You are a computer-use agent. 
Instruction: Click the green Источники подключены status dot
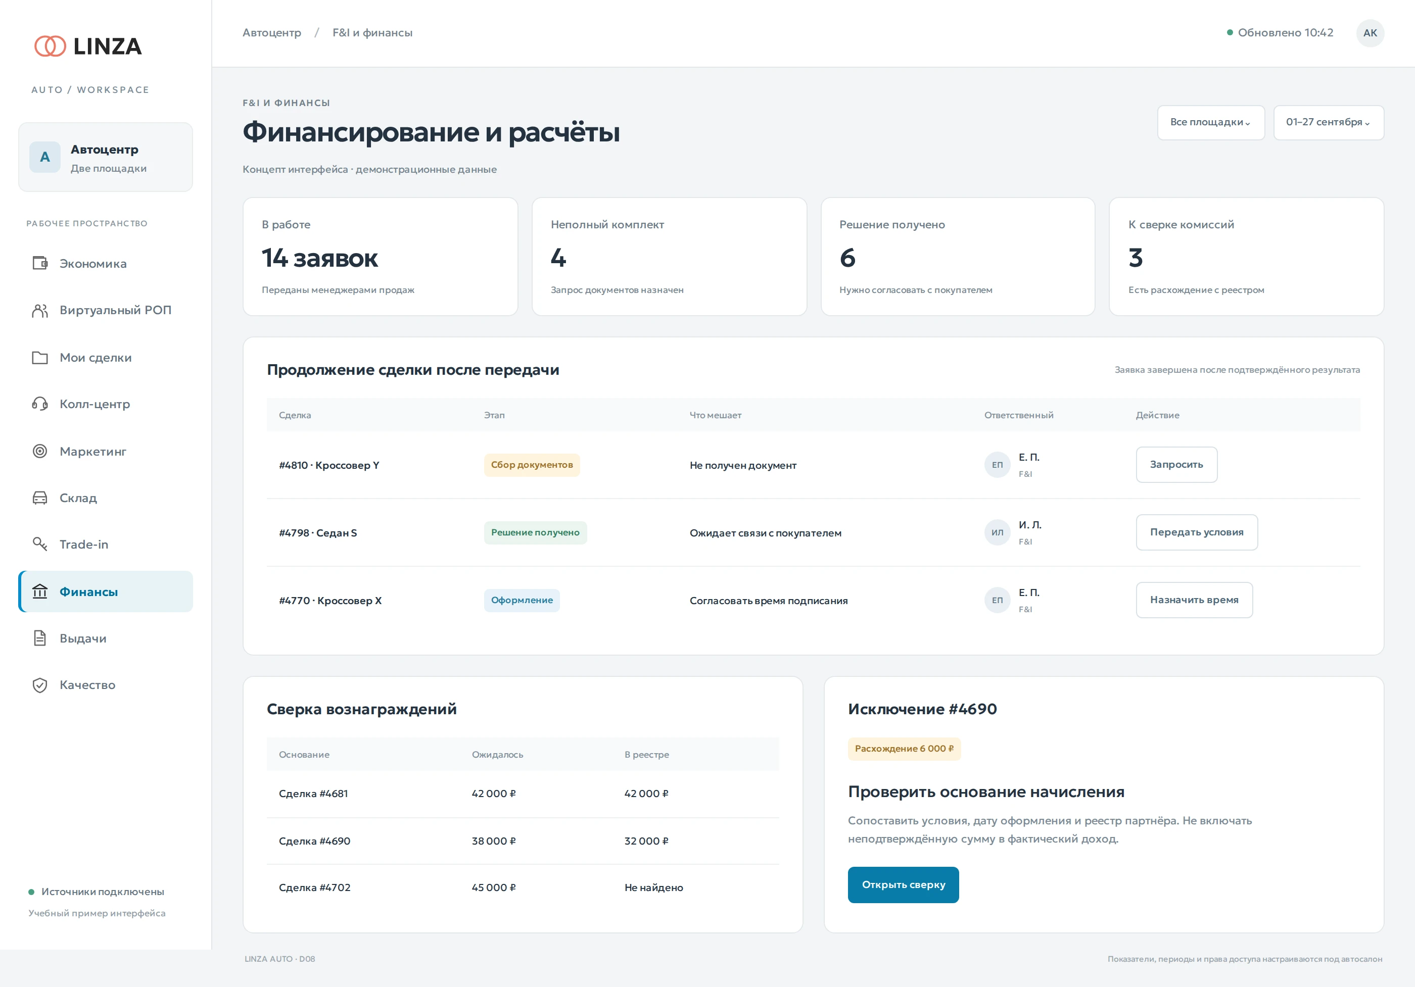(31, 892)
